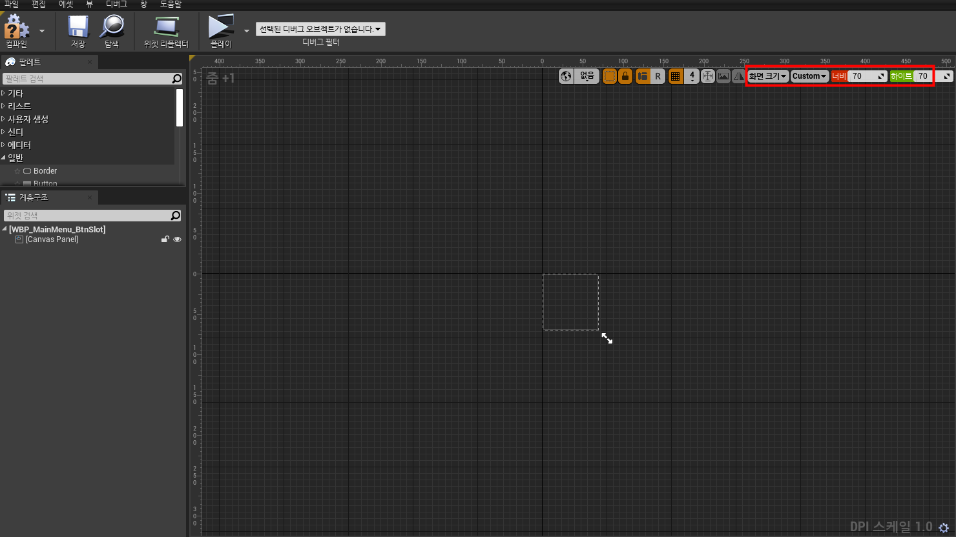Screen dimensions: 956x537
Task: Click the hierarchy search magnifier icon
Action: 176,216
